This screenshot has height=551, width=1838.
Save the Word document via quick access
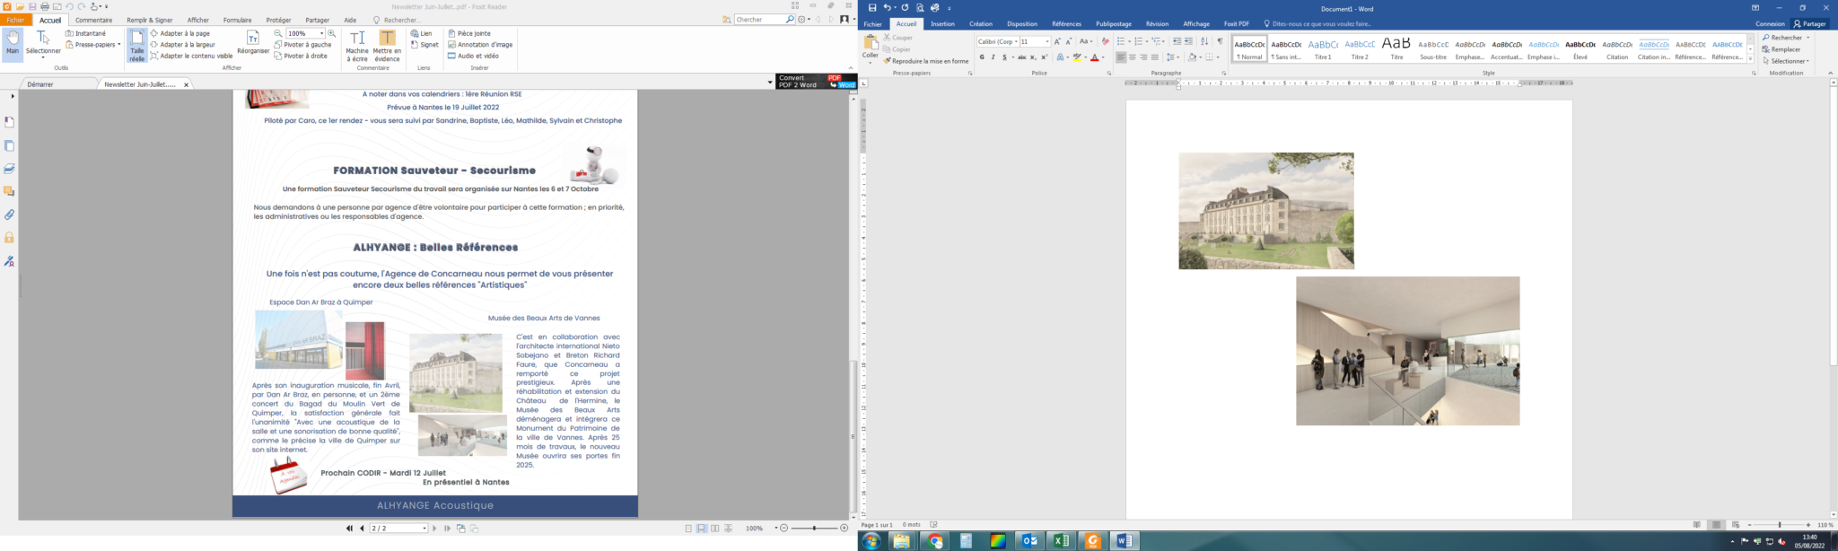tap(872, 8)
